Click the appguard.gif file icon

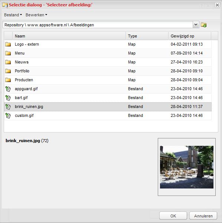pyautogui.click(x=8, y=89)
